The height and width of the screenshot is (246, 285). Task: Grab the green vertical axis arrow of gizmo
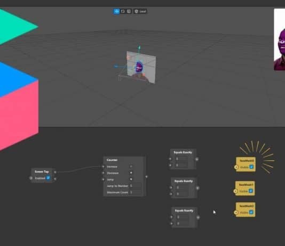pyautogui.click(x=139, y=48)
